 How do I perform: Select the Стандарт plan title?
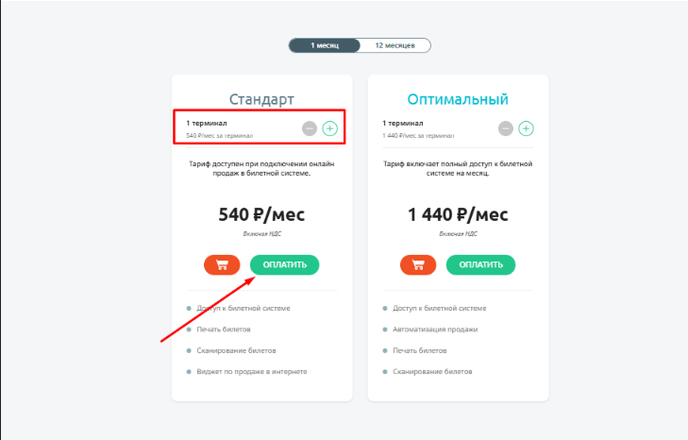tap(262, 99)
